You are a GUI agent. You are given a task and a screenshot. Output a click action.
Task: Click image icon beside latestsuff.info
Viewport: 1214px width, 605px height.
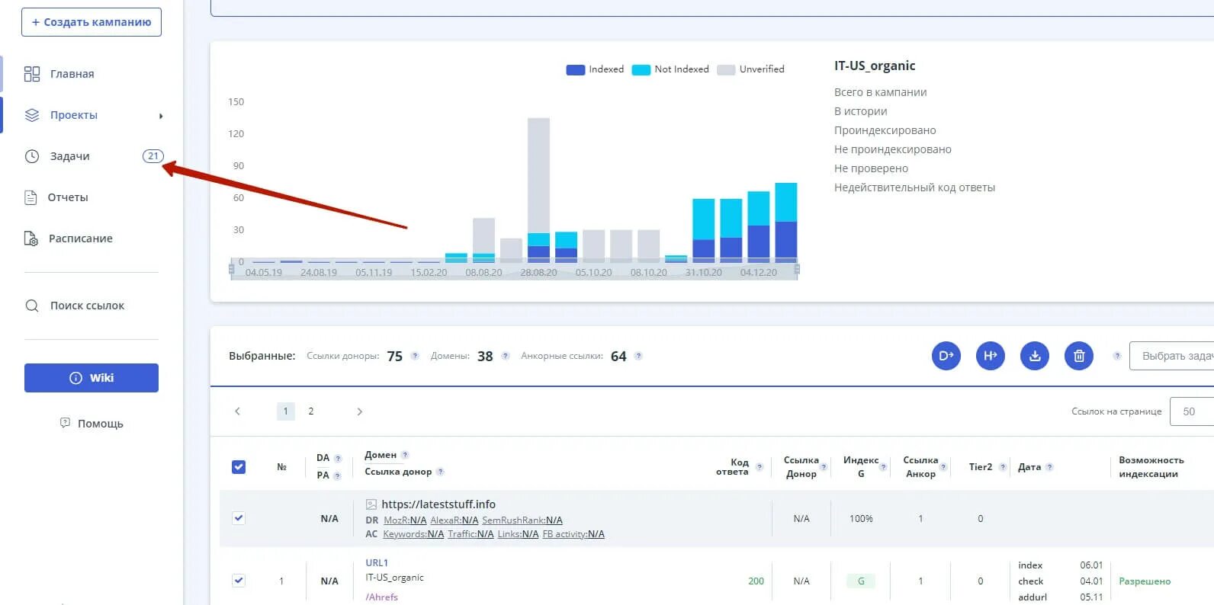pyautogui.click(x=371, y=504)
